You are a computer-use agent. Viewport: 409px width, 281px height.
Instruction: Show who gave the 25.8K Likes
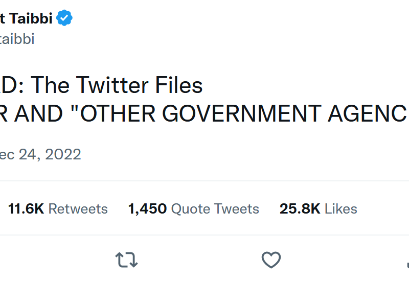tap(318, 208)
